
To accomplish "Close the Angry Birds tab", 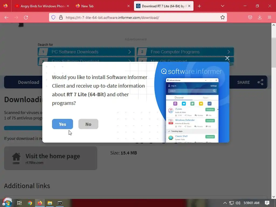I will click(x=68, y=6).
